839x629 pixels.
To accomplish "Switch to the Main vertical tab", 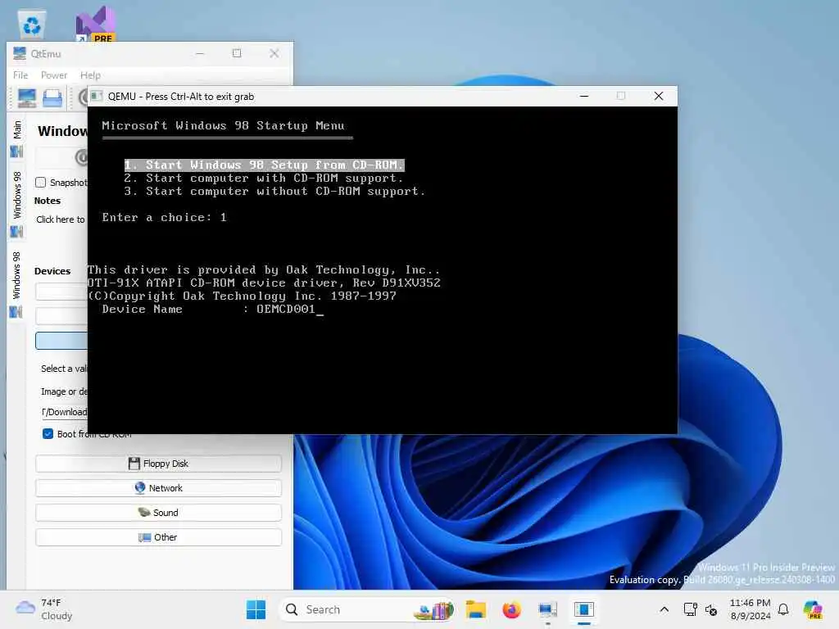I will coord(17,129).
